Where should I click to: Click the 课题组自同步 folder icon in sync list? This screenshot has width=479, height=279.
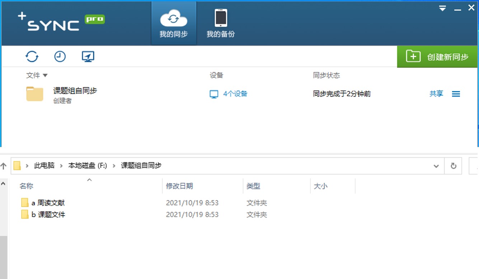[x=35, y=94]
